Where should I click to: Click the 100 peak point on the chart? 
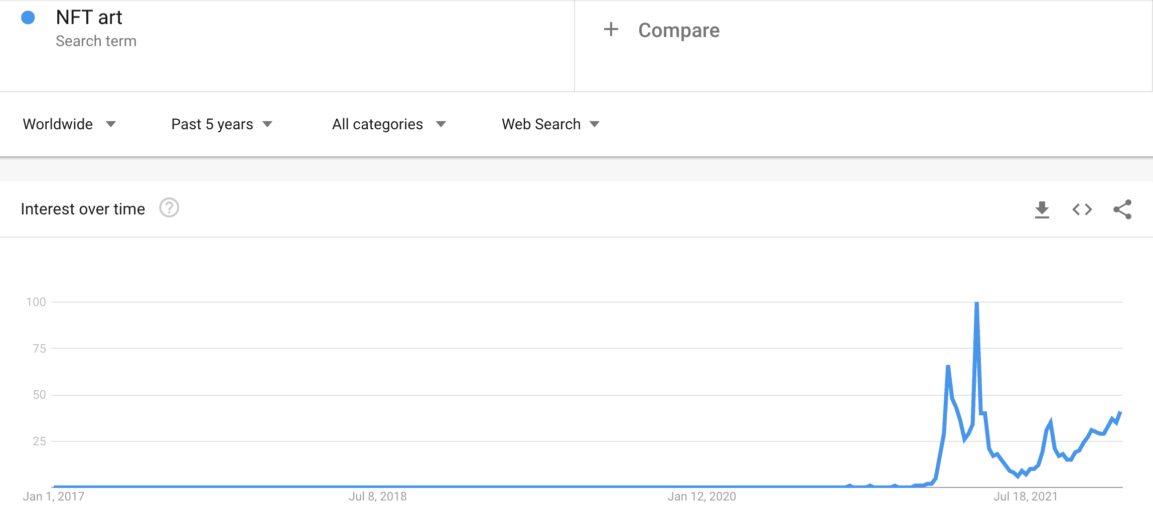point(976,303)
